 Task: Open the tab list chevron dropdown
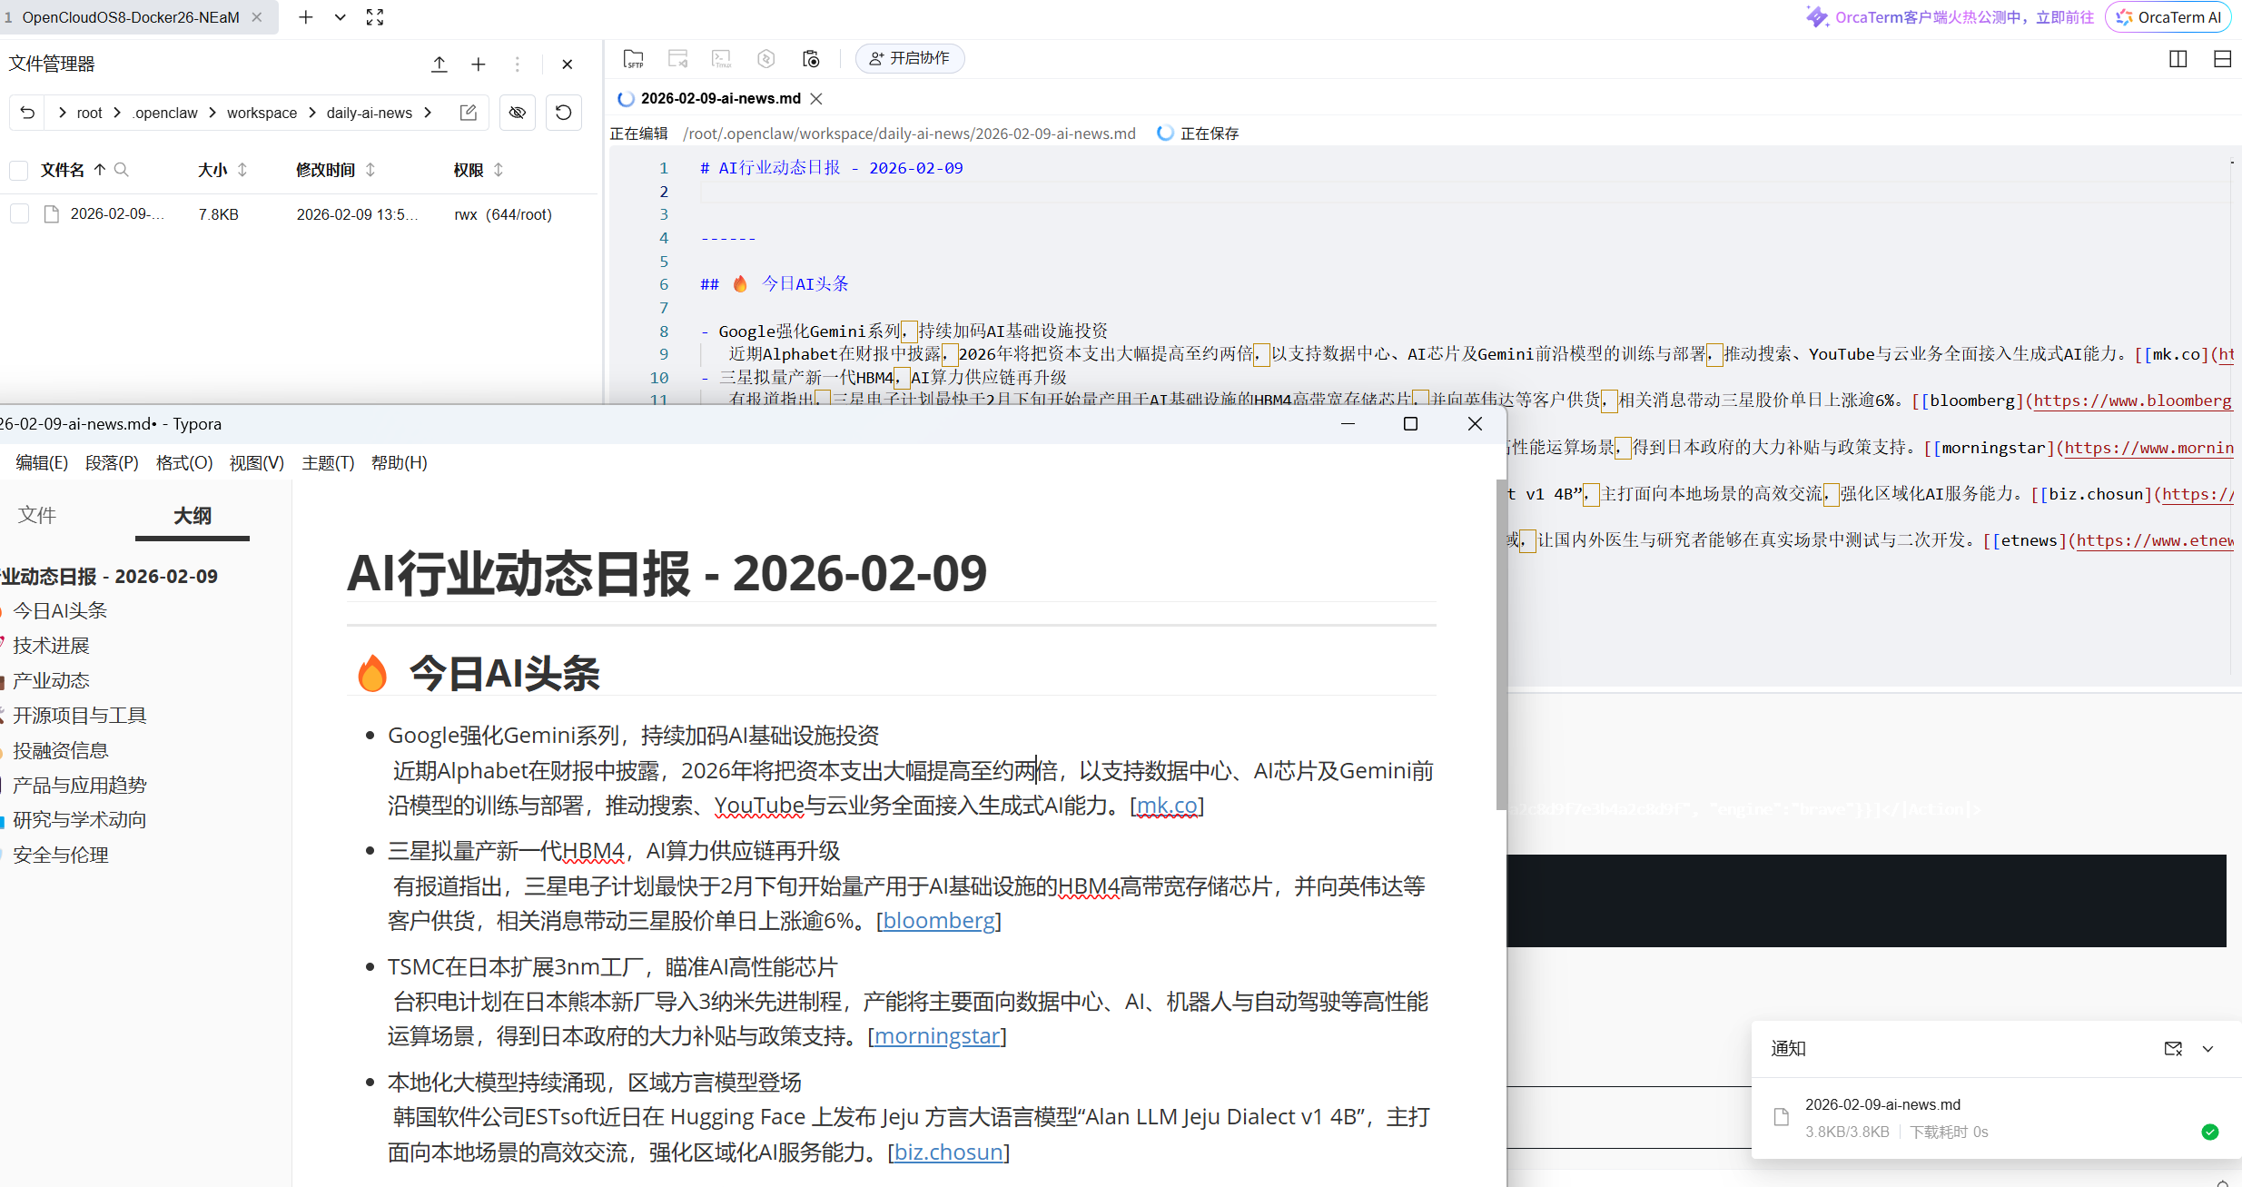click(340, 16)
